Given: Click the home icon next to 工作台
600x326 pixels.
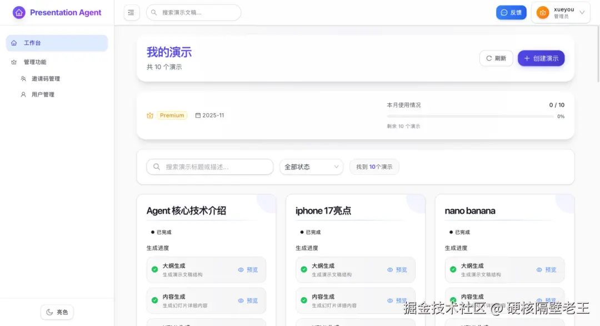Looking at the screenshot, I should tap(14, 43).
